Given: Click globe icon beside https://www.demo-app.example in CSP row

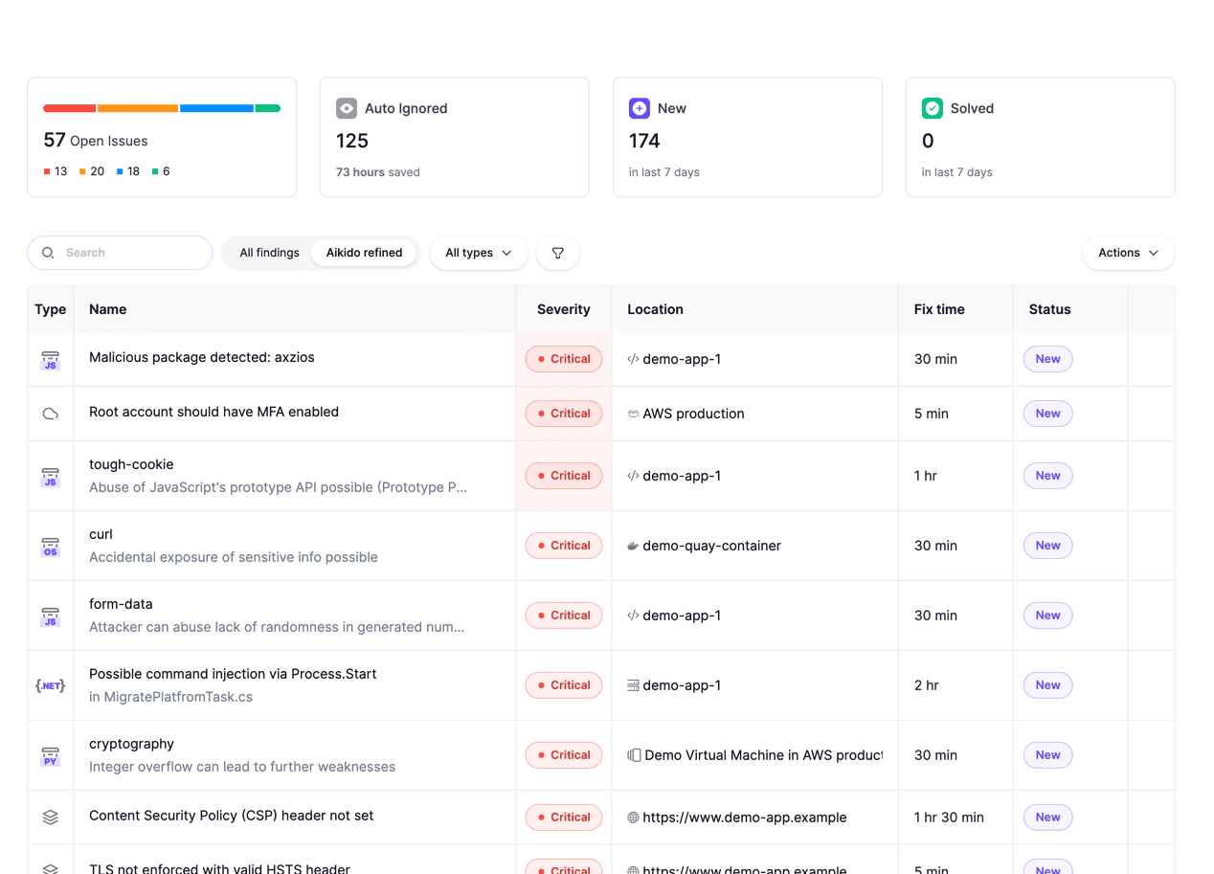Looking at the screenshot, I should point(633,818).
